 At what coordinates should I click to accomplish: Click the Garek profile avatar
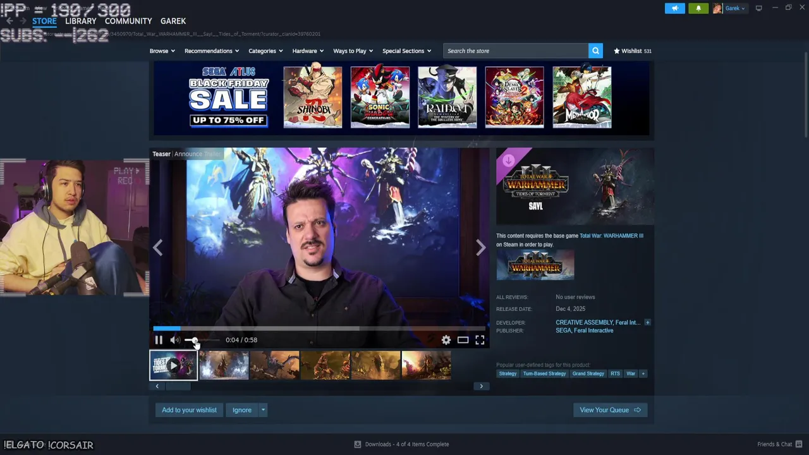[717, 8]
